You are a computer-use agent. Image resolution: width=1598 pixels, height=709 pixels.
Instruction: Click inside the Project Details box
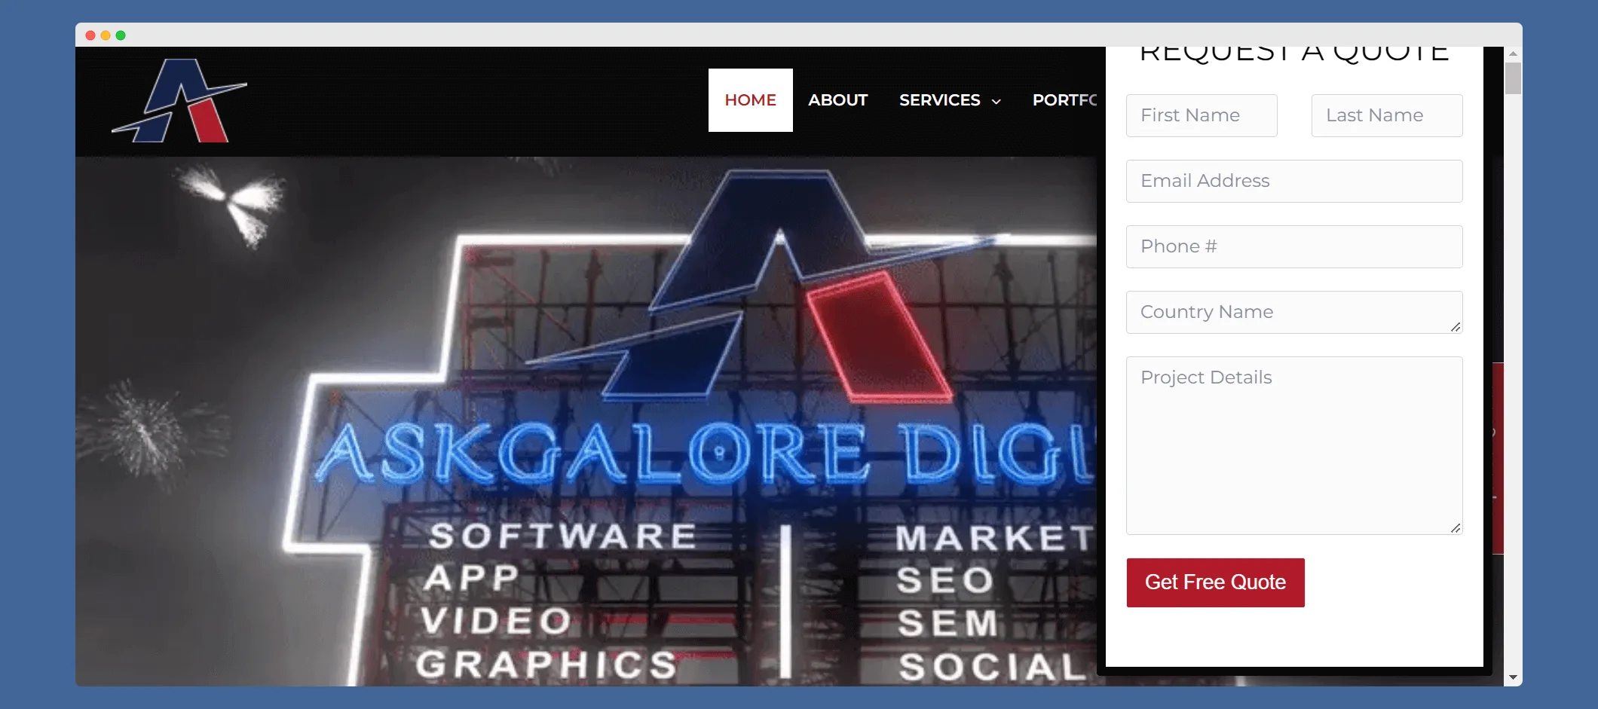point(1293,445)
